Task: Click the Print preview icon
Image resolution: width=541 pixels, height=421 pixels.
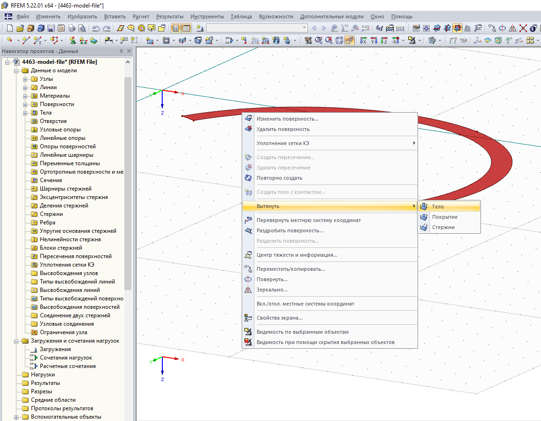Action: [x=82, y=28]
